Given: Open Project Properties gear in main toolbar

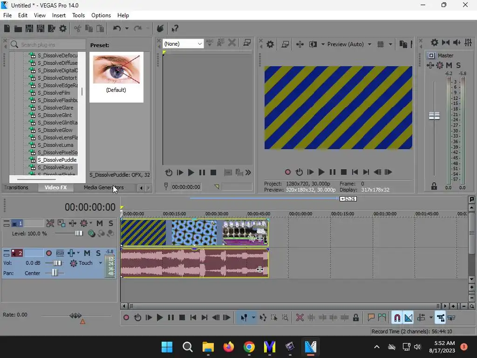Looking at the screenshot, I should [63, 28].
